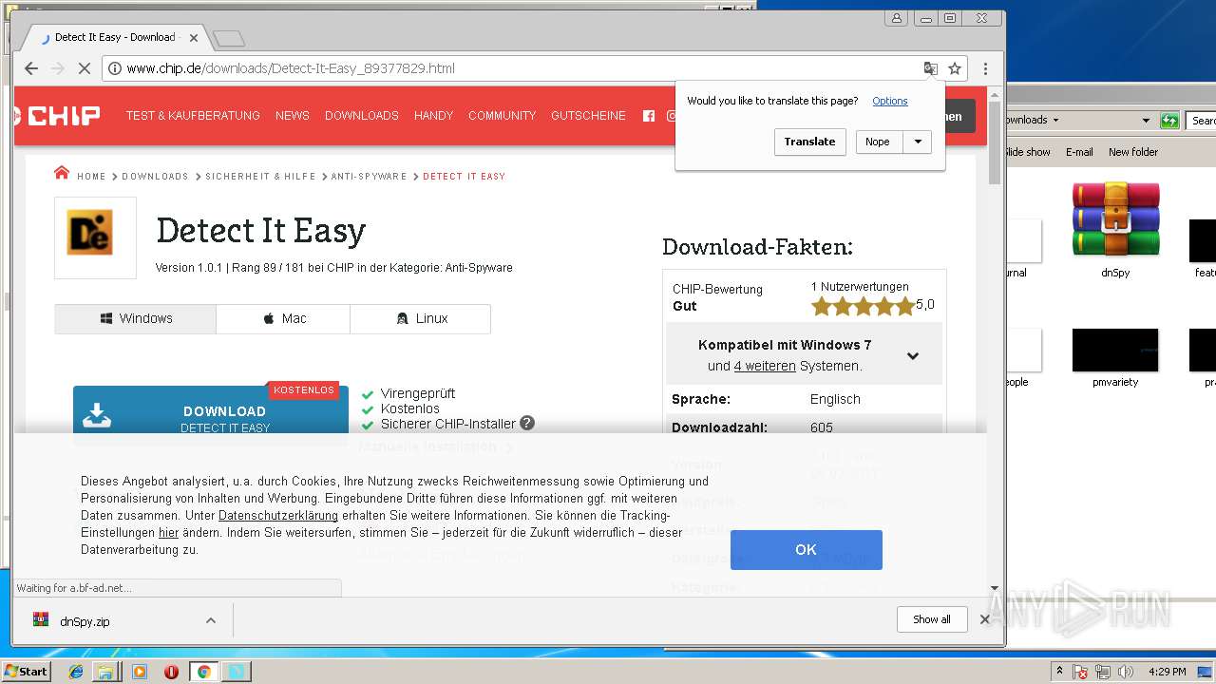
Task: Select the Windows platform tab
Action: tap(136, 318)
